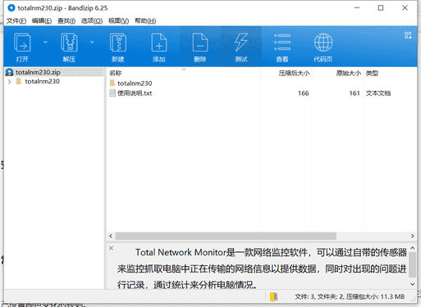Click the horizontal scrollbar right arrow
Screen dimensions: 421x307
(x=412, y=236)
